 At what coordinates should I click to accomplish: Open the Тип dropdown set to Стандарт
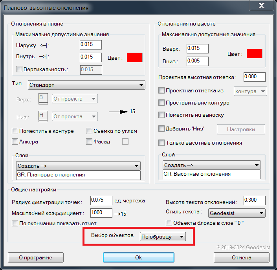point(86,85)
